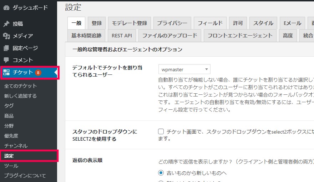The width and height of the screenshot is (314, 182).
Task: Switch to the スタイル tab
Action: click(263, 23)
